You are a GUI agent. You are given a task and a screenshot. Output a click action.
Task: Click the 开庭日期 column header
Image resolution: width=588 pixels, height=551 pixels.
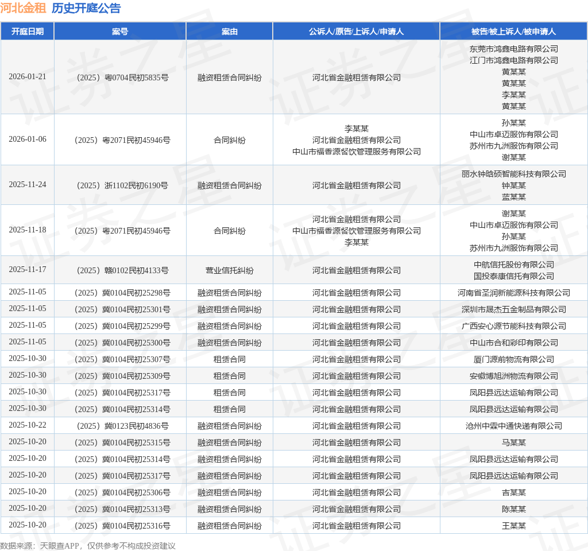[x=28, y=32]
